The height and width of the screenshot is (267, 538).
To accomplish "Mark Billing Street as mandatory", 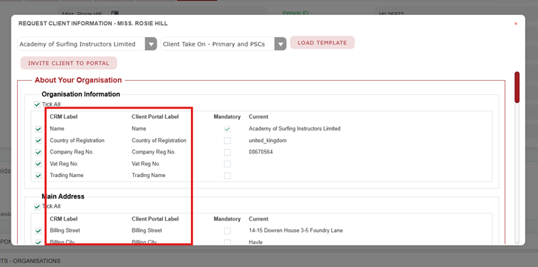I will 227,231.
